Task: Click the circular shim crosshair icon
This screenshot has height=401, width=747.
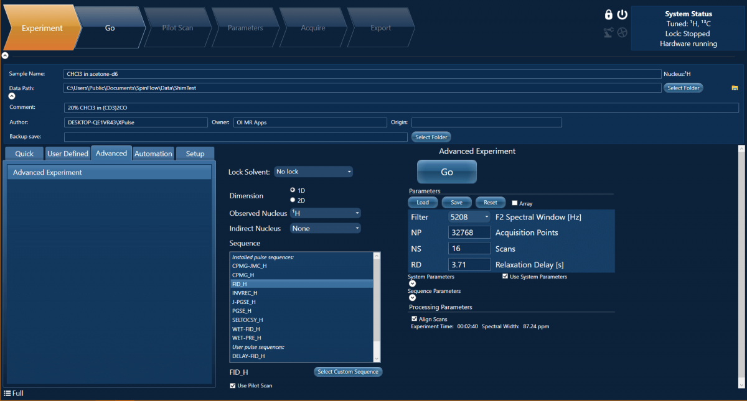Action: 622,32
